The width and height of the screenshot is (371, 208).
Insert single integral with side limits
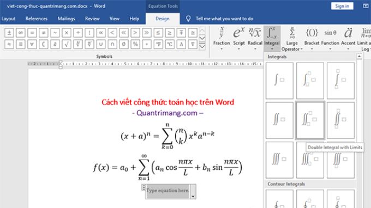point(310,81)
